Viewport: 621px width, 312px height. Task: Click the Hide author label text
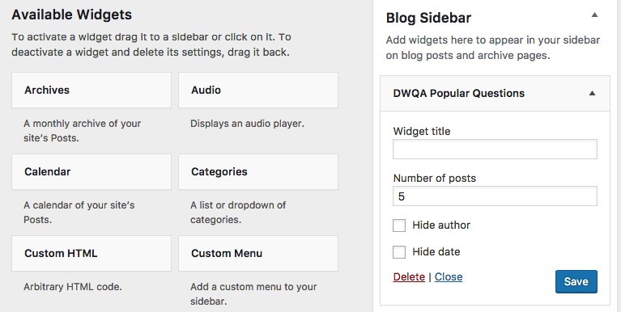[x=441, y=225]
